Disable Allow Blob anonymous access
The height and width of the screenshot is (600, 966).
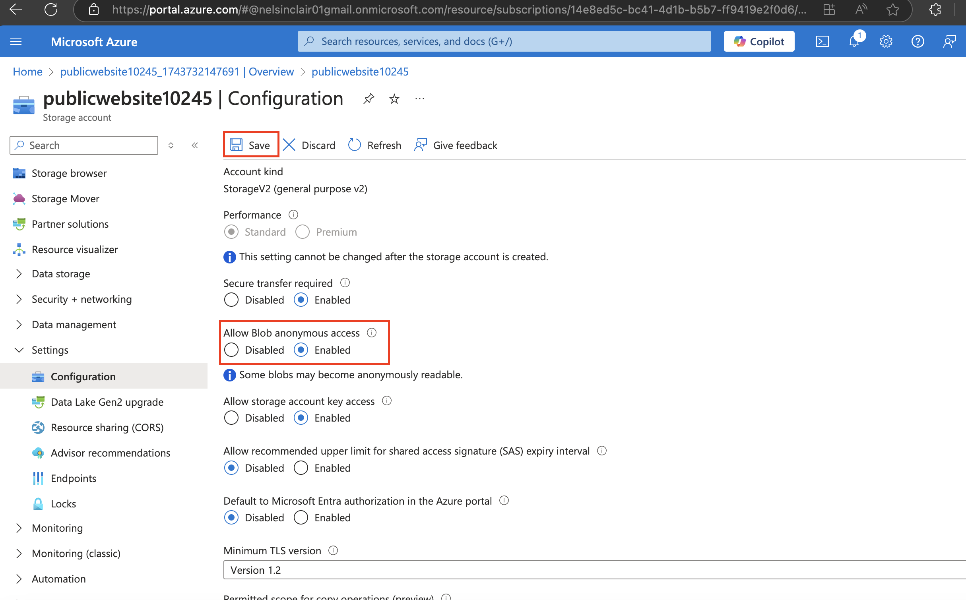231,350
